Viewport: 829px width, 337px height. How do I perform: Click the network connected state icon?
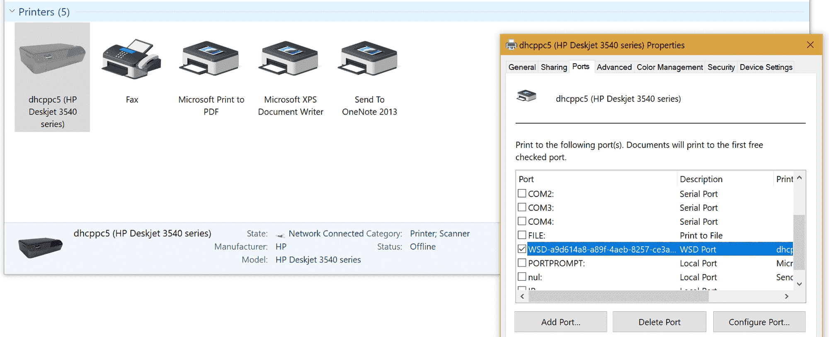[x=280, y=235]
